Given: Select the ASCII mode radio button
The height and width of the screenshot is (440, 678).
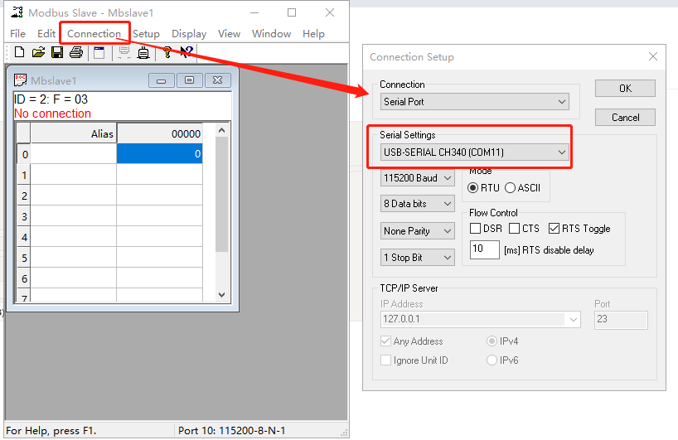Looking at the screenshot, I should click(x=511, y=188).
